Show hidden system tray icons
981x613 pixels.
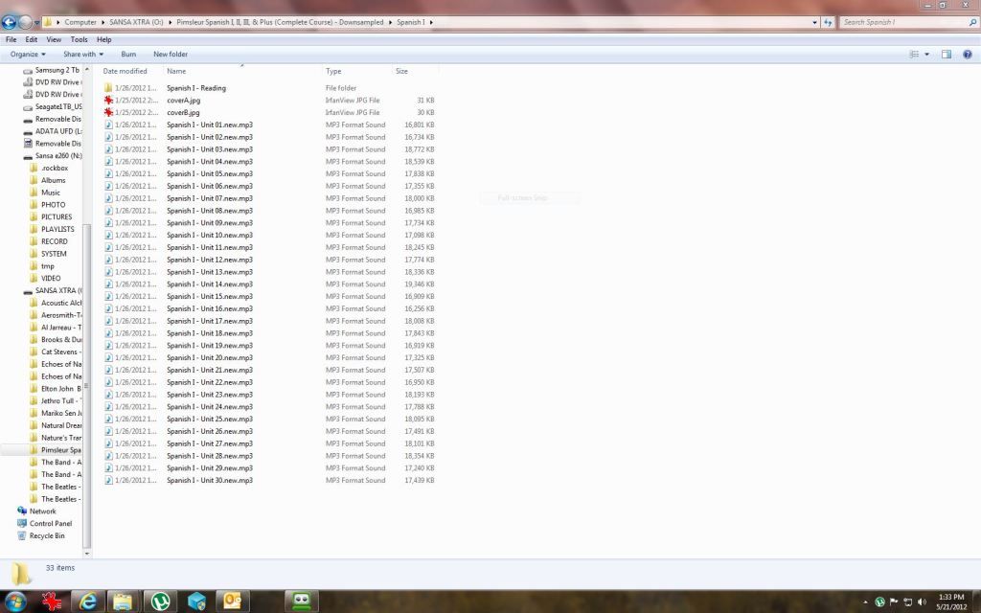click(x=865, y=602)
